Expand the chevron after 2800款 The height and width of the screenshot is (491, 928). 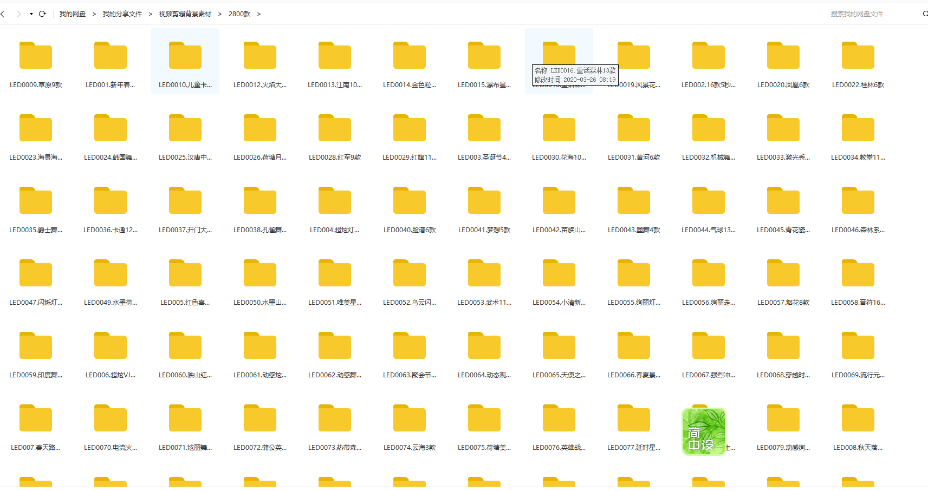tap(259, 14)
